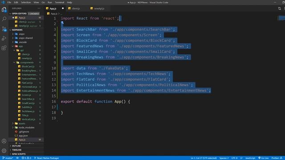The image size is (285, 160).
Task: Change indentation via Spaces: 2
Action: click(x=224, y=158)
